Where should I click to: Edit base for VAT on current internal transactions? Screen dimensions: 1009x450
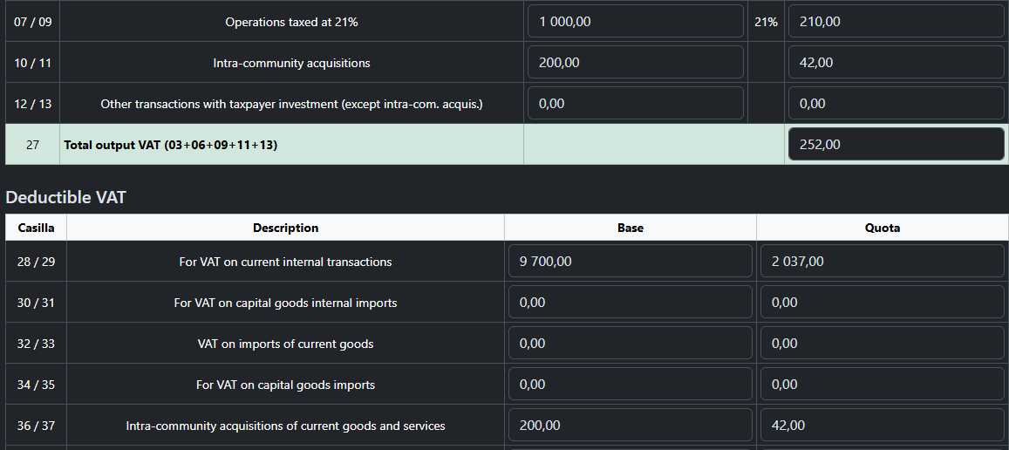(630, 262)
